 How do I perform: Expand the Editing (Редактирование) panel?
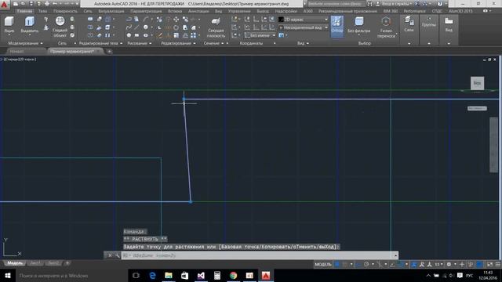pos(178,43)
